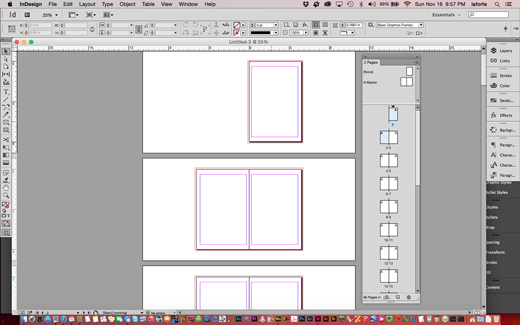This screenshot has height=325, width=520.
Task: Open Arrange Documents dropdown
Action: (x=108, y=15)
